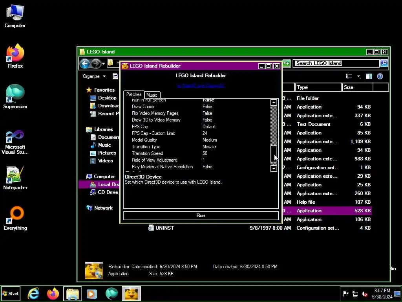Launch Supermium from the desktop
Screen dimensions: 402x302
click(15, 96)
